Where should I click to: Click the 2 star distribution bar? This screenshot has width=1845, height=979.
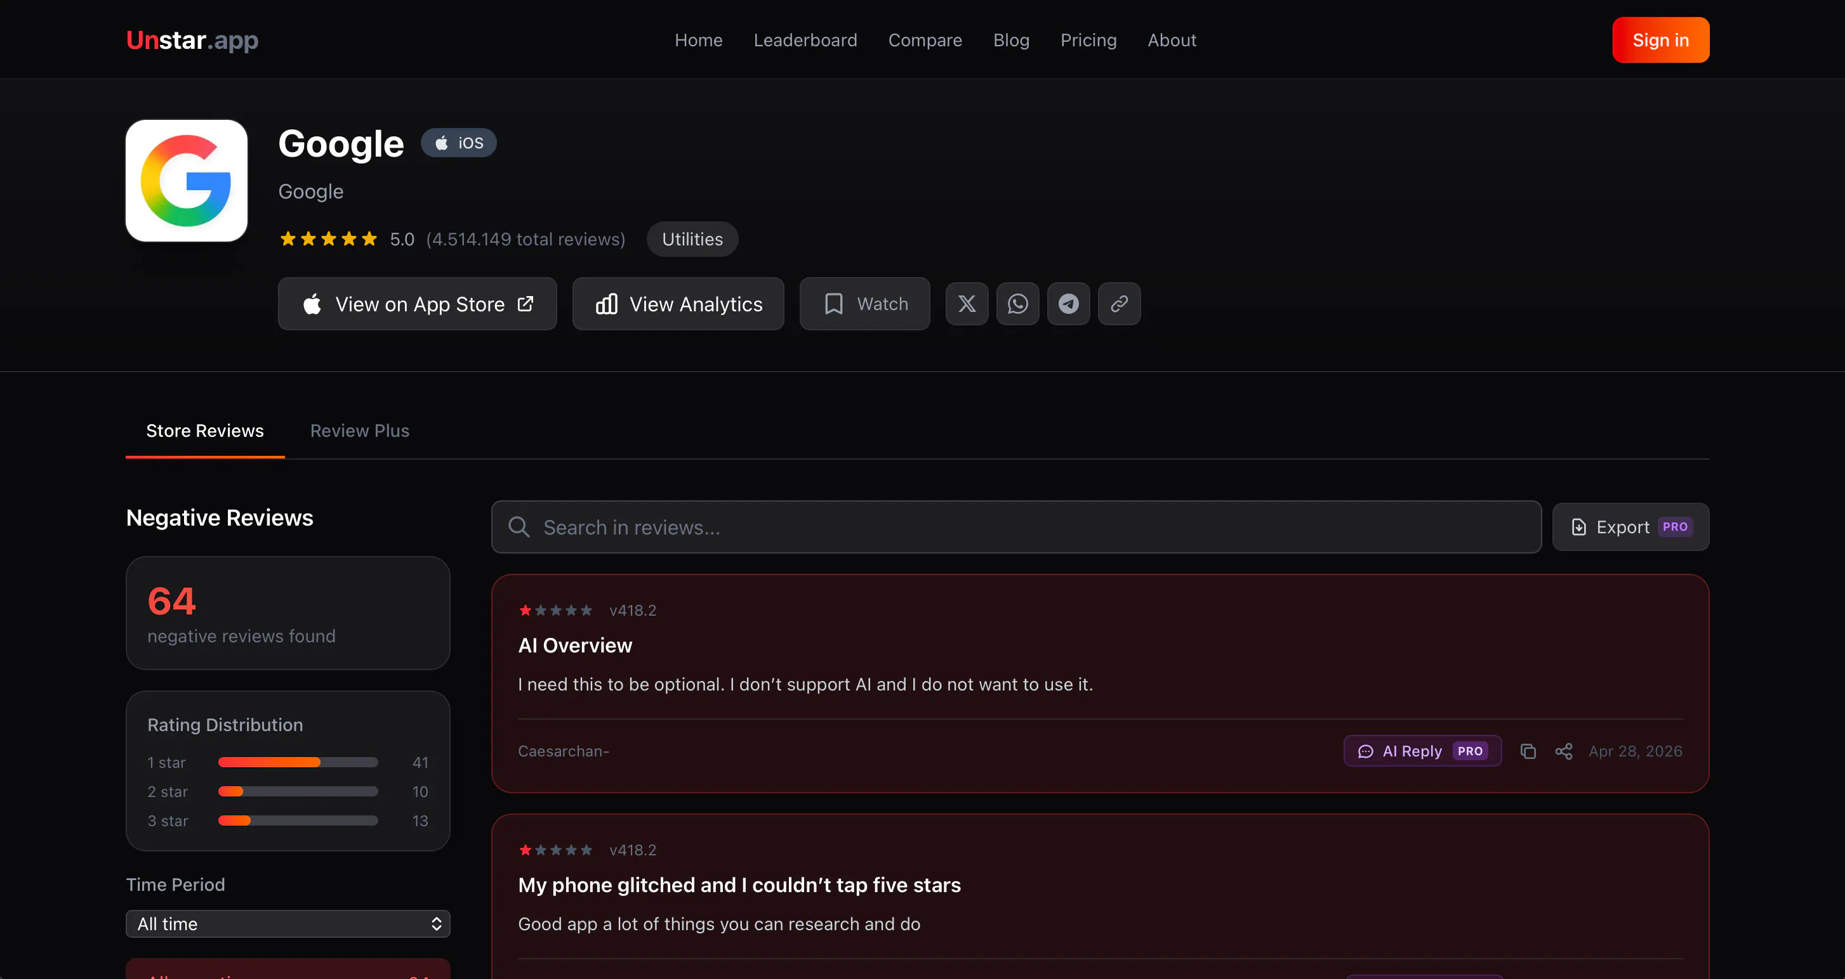(298, 791)
